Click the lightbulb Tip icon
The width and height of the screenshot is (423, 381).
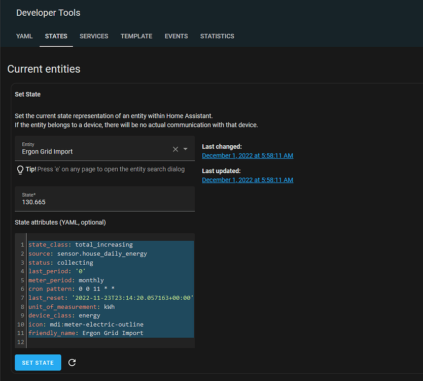(x=20, y=169)
